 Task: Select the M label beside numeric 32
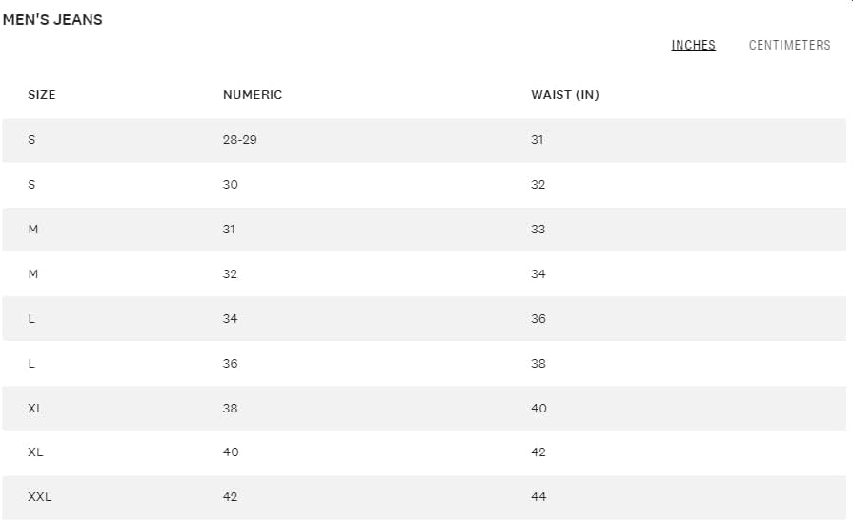coord(33,274)
